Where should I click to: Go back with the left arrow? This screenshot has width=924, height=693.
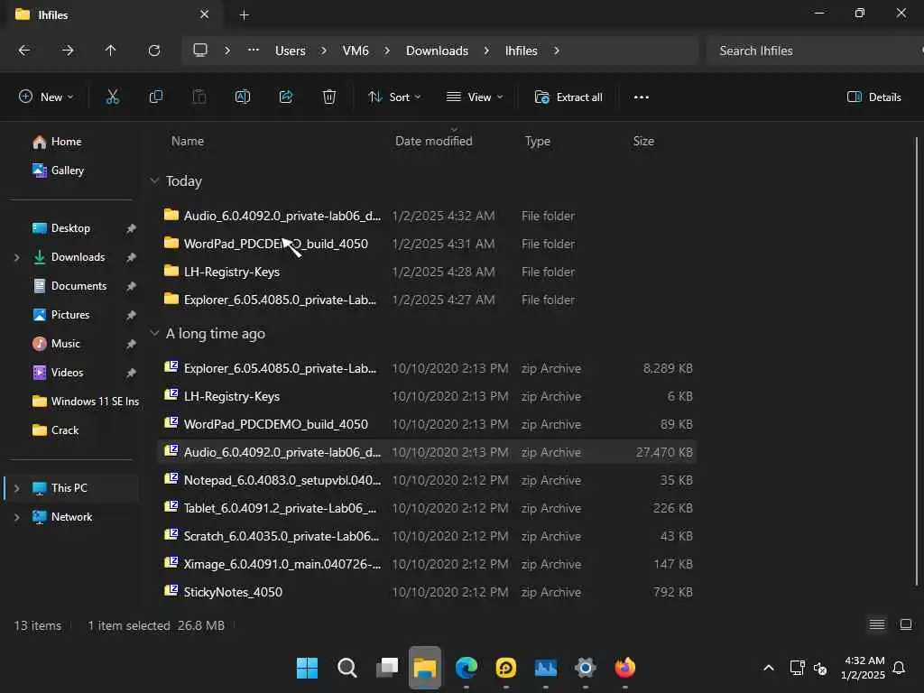coord(24,51)
